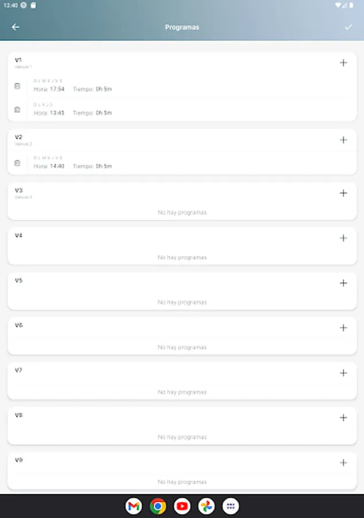
Task: Open Gmail from the taskbar
Action: click(x=133, y=506)
